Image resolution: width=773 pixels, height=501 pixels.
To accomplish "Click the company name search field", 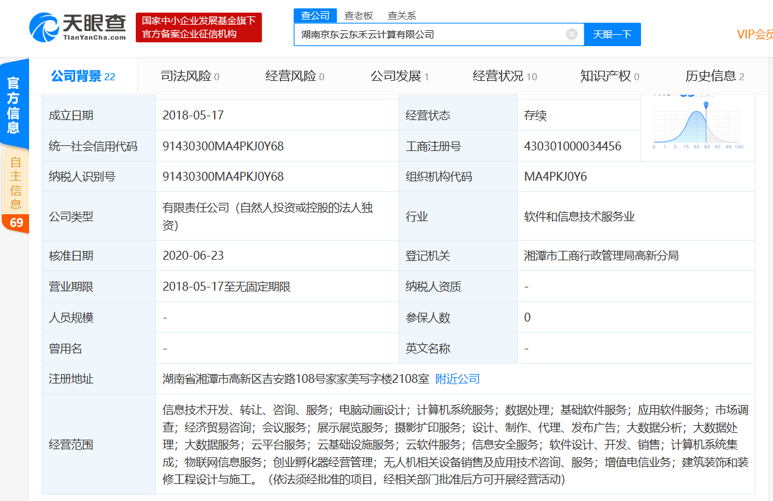I will click(x=429, y=34).
